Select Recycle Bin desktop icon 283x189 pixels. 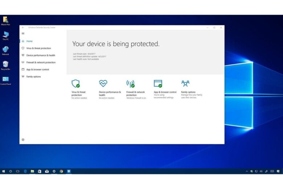point(5,65)
